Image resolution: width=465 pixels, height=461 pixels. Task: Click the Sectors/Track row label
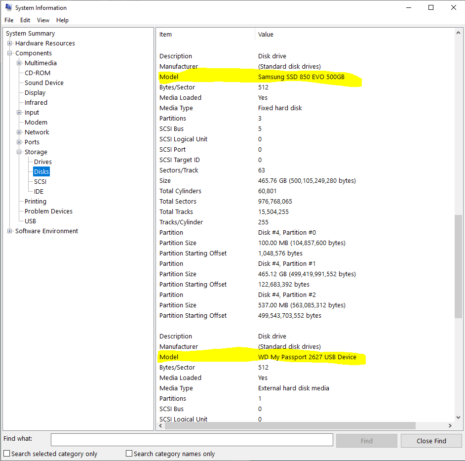(179, 170)
